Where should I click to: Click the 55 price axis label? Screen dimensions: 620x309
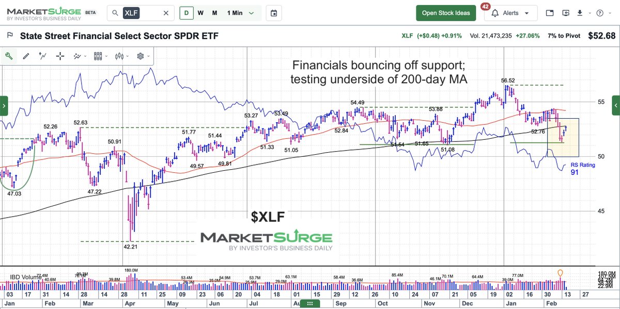coord(601,102)
